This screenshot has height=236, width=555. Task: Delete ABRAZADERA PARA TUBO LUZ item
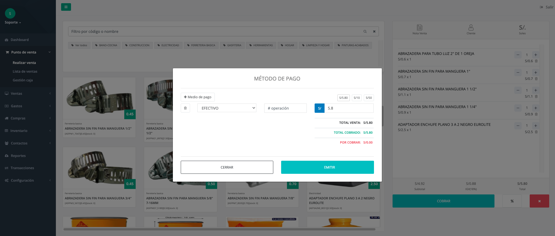point(536,61)
